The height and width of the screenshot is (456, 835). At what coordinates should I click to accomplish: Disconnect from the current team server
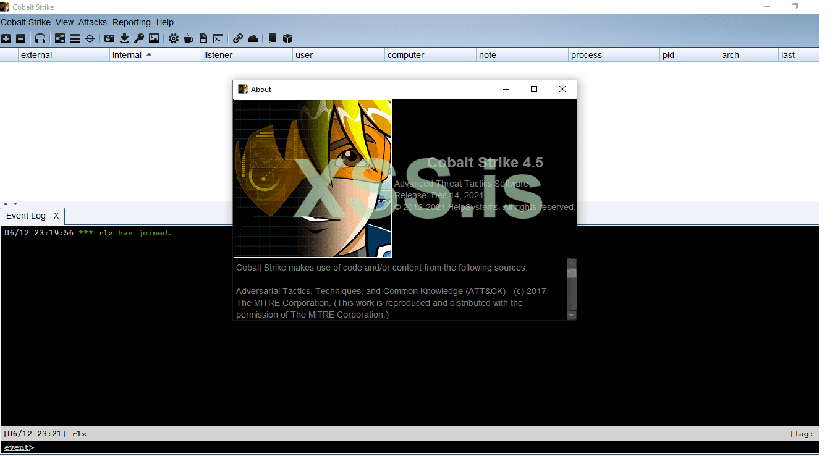20,38
